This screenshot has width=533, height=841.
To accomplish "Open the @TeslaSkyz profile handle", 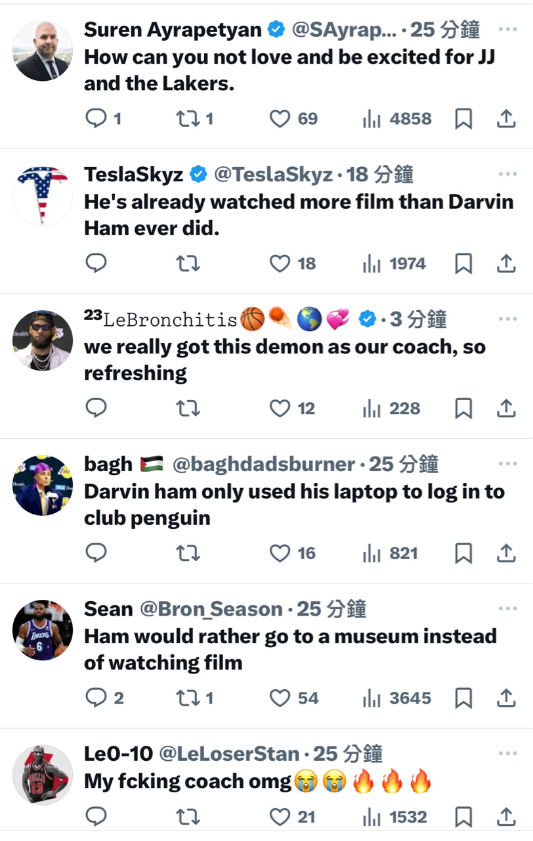I will tap(274, 175).
